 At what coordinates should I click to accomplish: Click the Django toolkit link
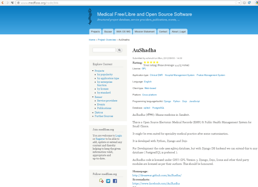[x=167, y=101]
